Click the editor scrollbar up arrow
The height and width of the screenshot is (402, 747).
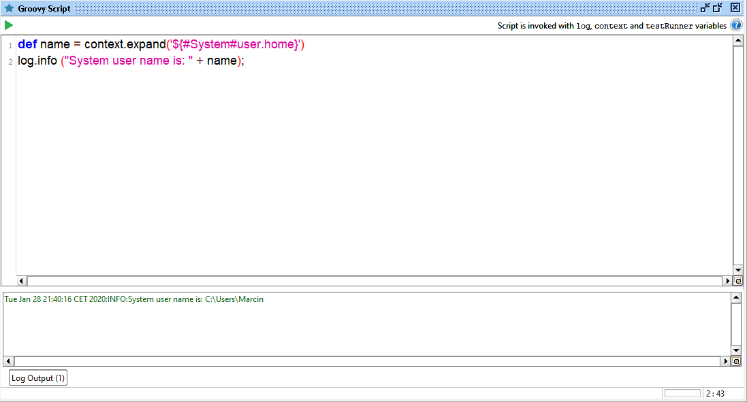pyautogui.click(x=738, y=39)
